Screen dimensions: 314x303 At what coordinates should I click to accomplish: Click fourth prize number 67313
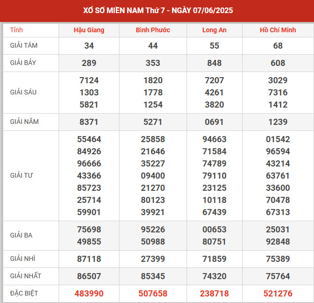(278, 212)
